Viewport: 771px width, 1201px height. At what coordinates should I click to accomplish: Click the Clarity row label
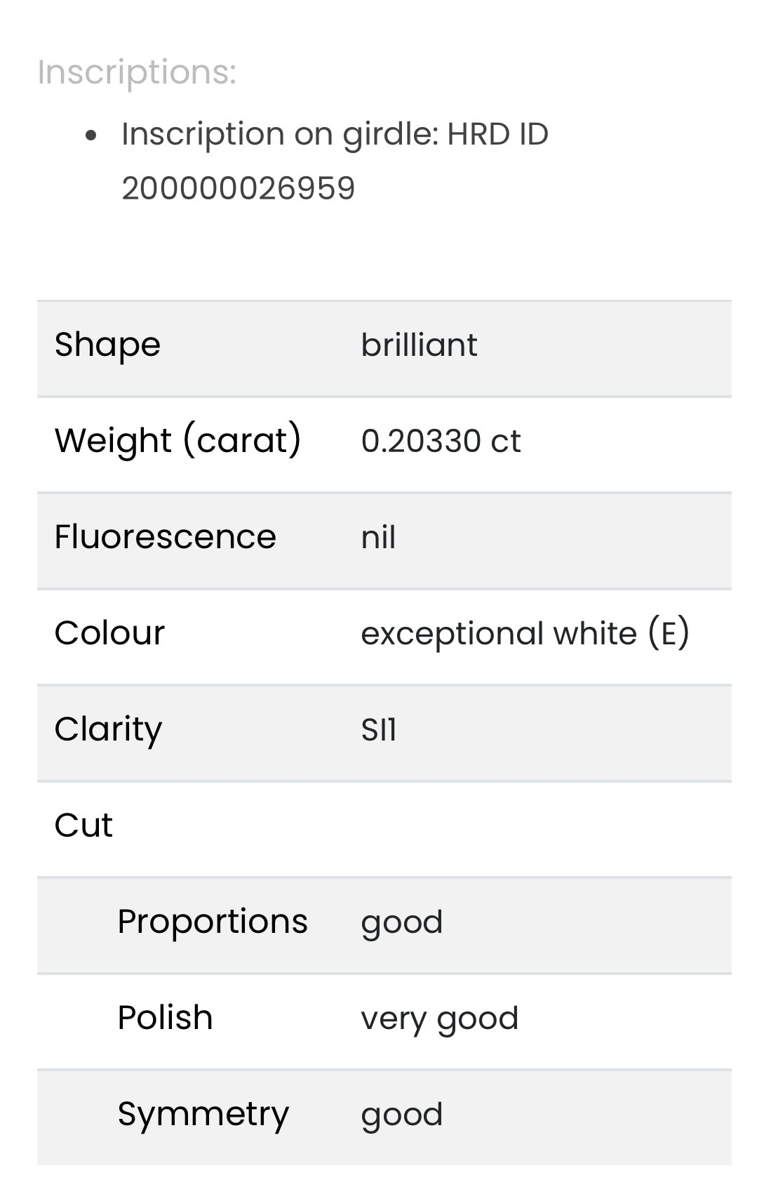[108, 729]
